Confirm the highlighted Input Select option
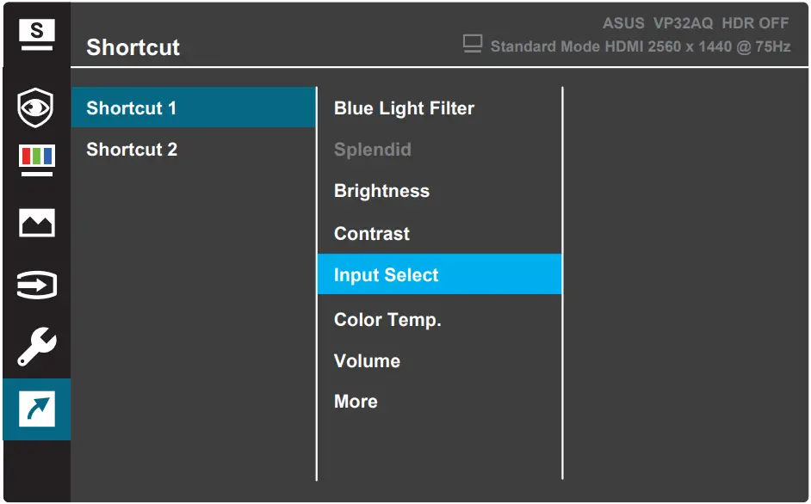811x504 pixels. click(x=386, y=274)
